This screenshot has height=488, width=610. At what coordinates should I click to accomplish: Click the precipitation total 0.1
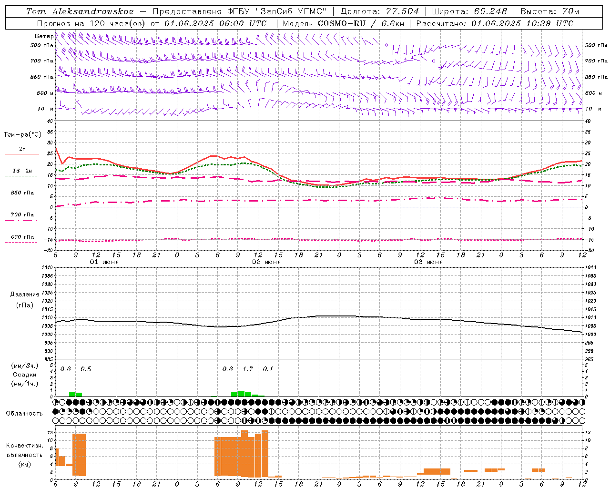[268, 369]
